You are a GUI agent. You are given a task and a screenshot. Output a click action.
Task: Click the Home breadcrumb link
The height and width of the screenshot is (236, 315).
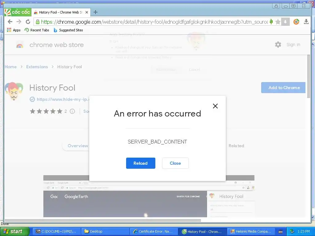point(11,67)
